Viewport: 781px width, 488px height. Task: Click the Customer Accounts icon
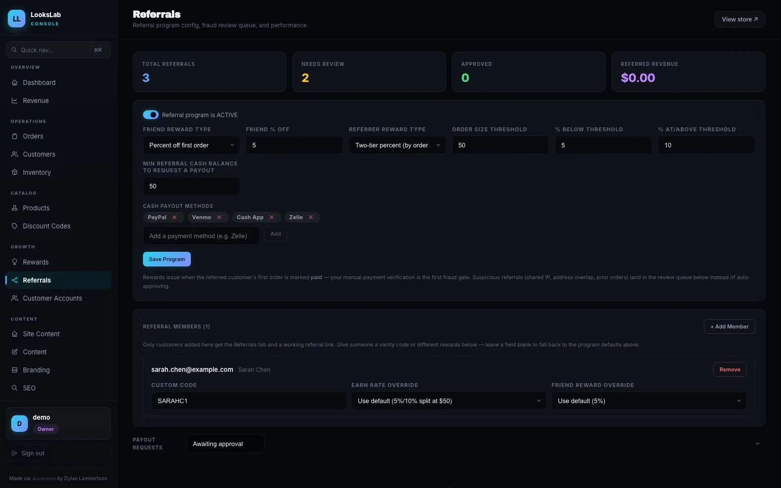coord(15,298)
